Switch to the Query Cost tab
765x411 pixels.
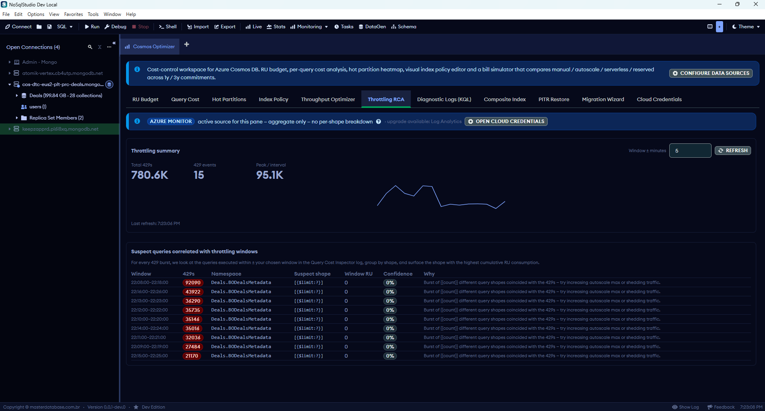coord(185,99)
